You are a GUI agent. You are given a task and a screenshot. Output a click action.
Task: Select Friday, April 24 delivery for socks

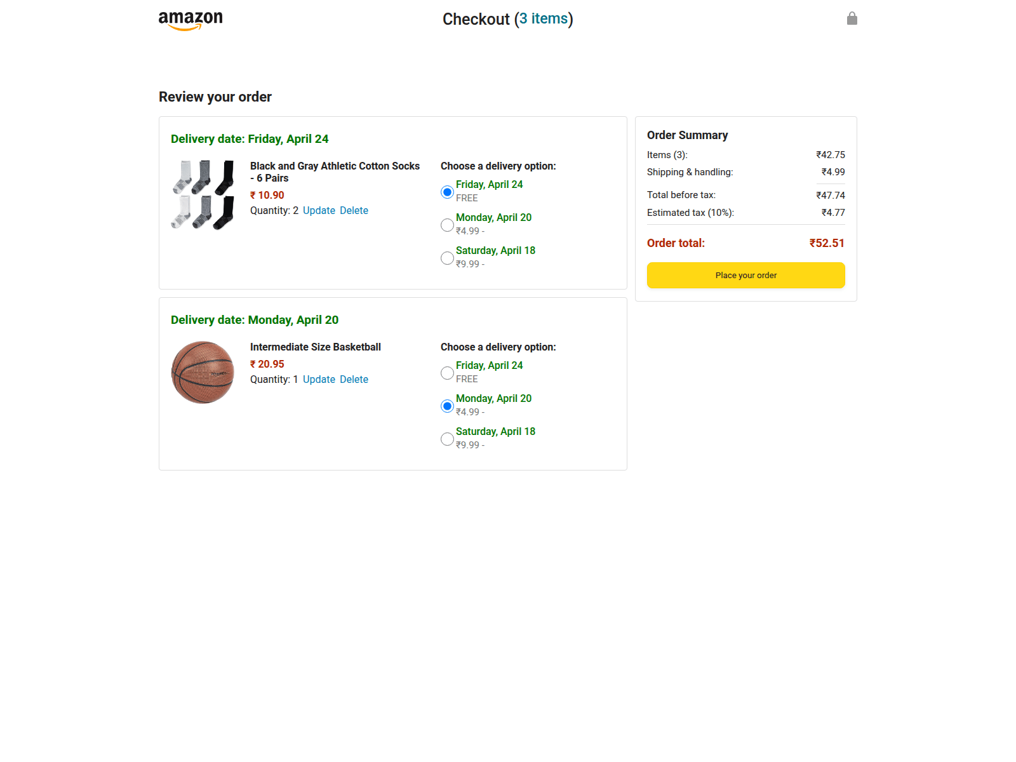tap(447, 192)
